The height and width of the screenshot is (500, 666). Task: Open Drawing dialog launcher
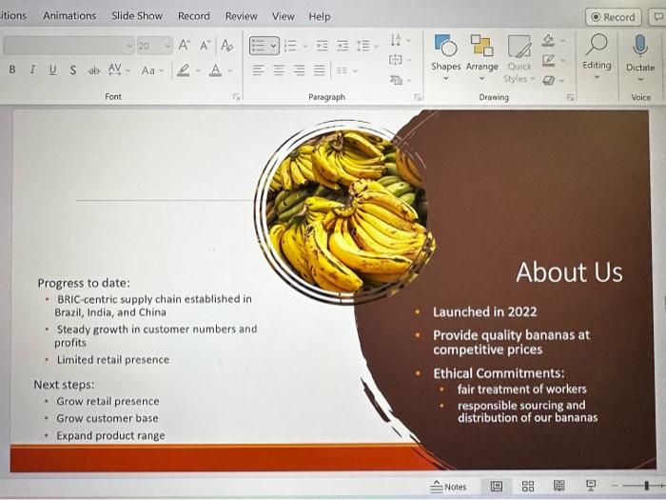point(570,97)
